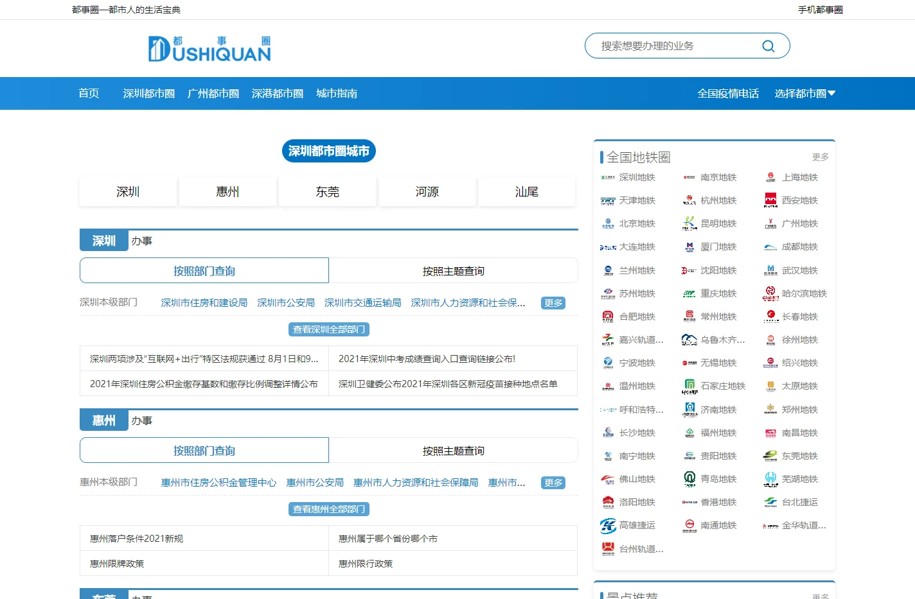
Task: Open 惠州市公安局 link
Action: [x=315, y=483]
